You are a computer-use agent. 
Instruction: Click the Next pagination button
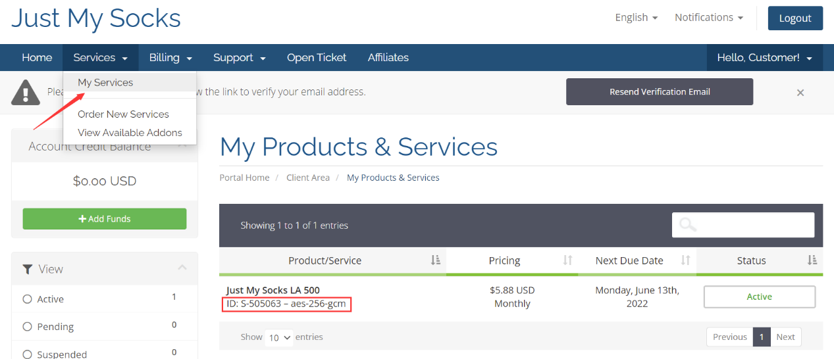tap(786, 337)
